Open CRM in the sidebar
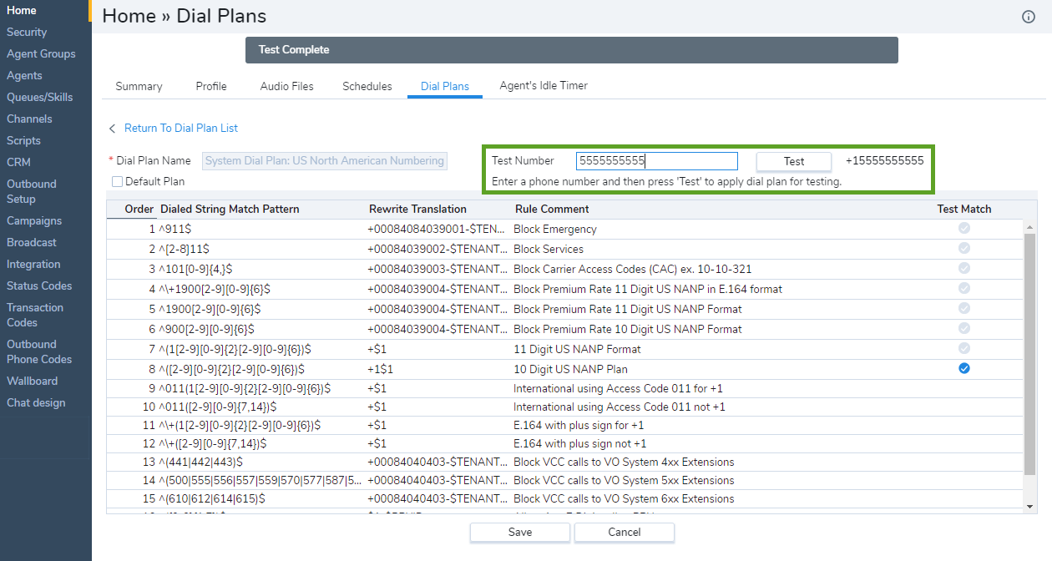 click(x=18, y=162)
